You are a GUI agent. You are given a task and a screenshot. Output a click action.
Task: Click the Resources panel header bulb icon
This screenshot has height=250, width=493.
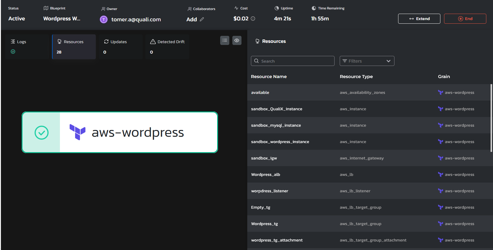[x=257, y=41]
